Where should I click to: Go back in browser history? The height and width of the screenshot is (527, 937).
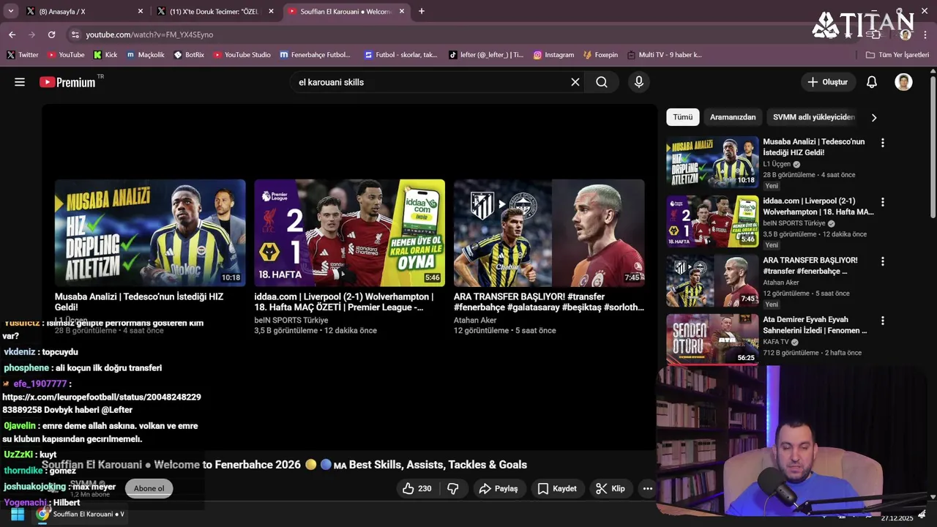(12, 34)
